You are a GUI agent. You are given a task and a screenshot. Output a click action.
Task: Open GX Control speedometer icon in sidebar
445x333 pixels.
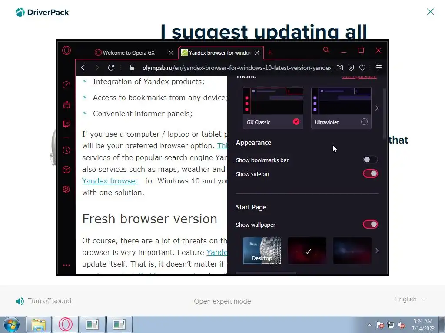[x=66, y=85]
